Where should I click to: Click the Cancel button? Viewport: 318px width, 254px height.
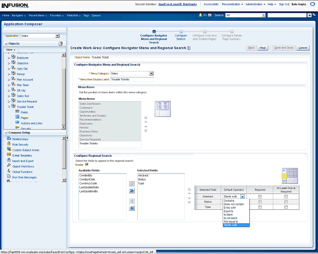click(x=303, y=48)
